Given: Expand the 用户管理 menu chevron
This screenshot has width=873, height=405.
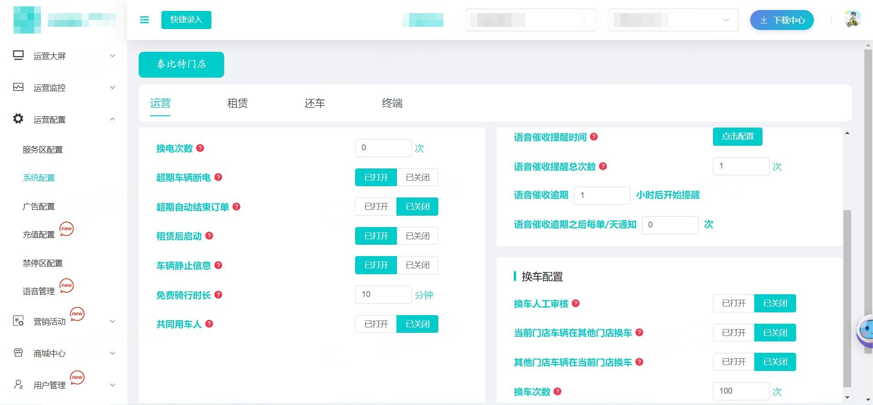Looking at the screenshot, I should point(113,385).
